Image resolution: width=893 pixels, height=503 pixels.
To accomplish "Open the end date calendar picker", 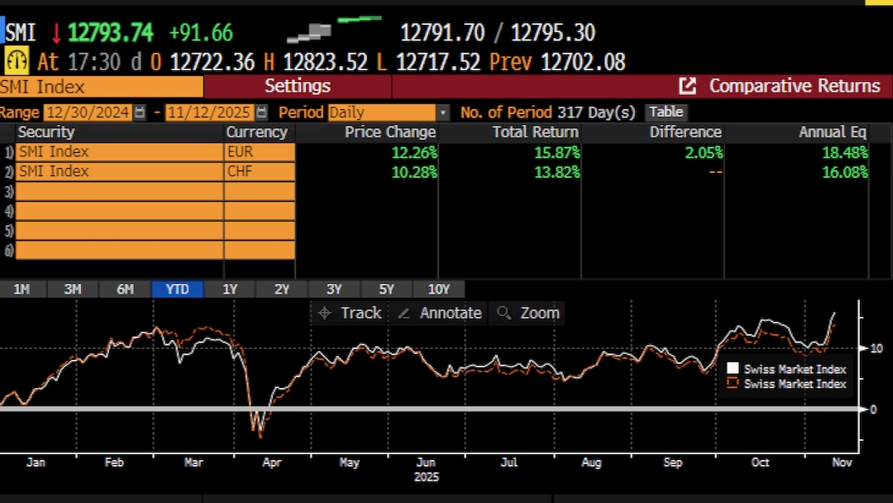I will pos(262,113).
